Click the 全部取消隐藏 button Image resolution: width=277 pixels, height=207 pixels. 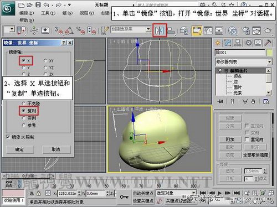[x=255, y=155]
